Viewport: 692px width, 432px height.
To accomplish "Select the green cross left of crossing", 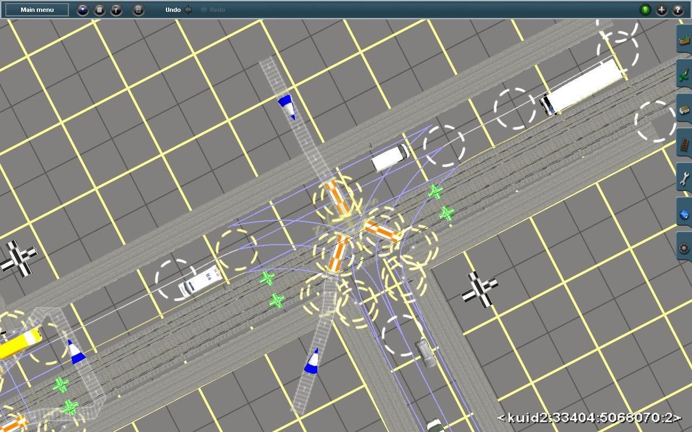I will coord(267,278).
